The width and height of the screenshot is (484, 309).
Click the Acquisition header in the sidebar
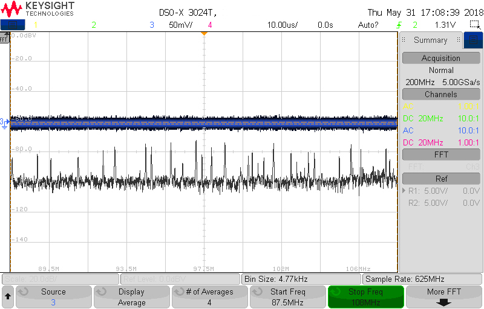(440, 58)
